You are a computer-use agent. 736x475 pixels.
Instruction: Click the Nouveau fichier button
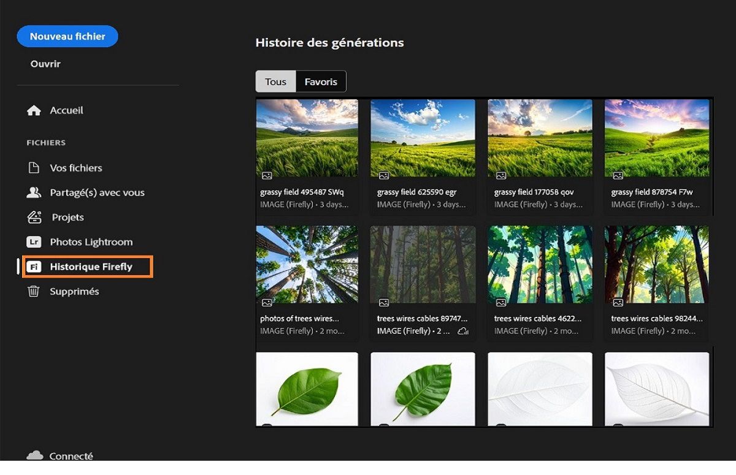[67, 36]
